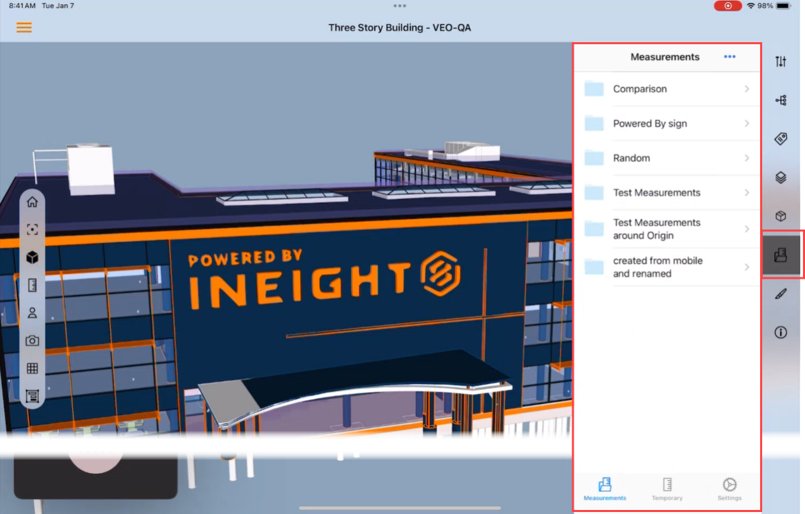Open the Random folder
The height and width of the screenshot is (514, 805).
pyautogui.click(x=666, y=158)
